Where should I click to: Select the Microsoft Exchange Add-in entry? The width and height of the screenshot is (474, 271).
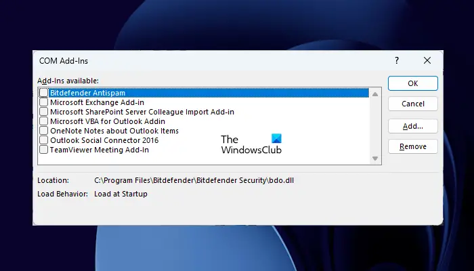(97, 102)
